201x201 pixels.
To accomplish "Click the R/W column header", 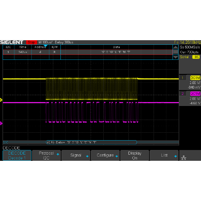I will coord(55,47).
